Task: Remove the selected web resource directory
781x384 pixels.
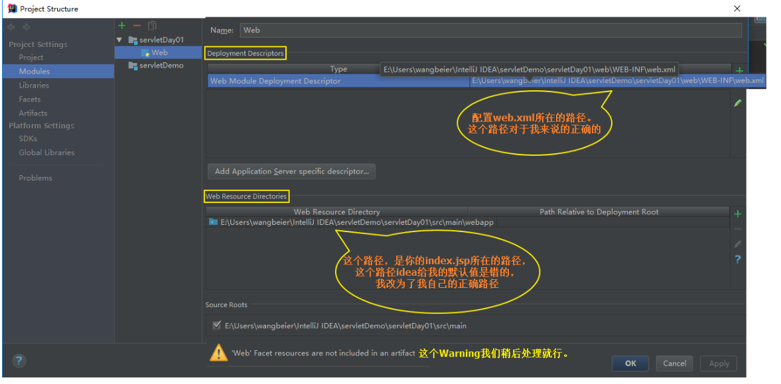Action: pos(738,229)
